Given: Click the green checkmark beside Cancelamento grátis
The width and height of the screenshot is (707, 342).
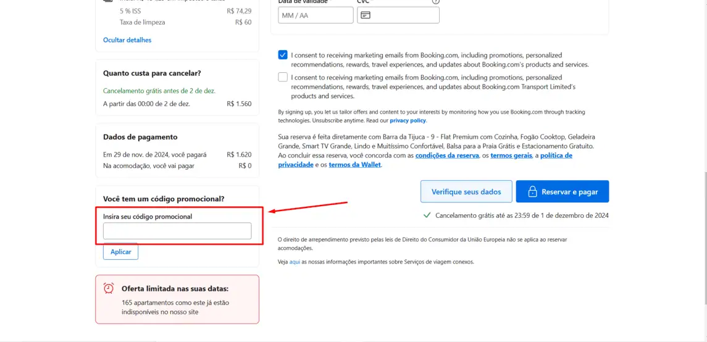Looking at the screenshot, I should click(x=427, y=215).
